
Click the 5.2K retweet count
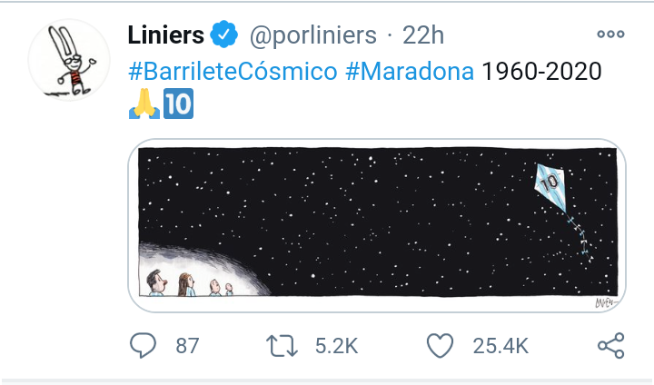coord(337,346)
